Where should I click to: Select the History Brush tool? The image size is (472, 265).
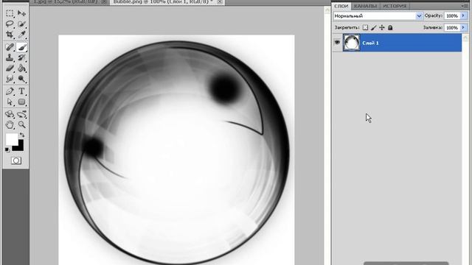21,57
